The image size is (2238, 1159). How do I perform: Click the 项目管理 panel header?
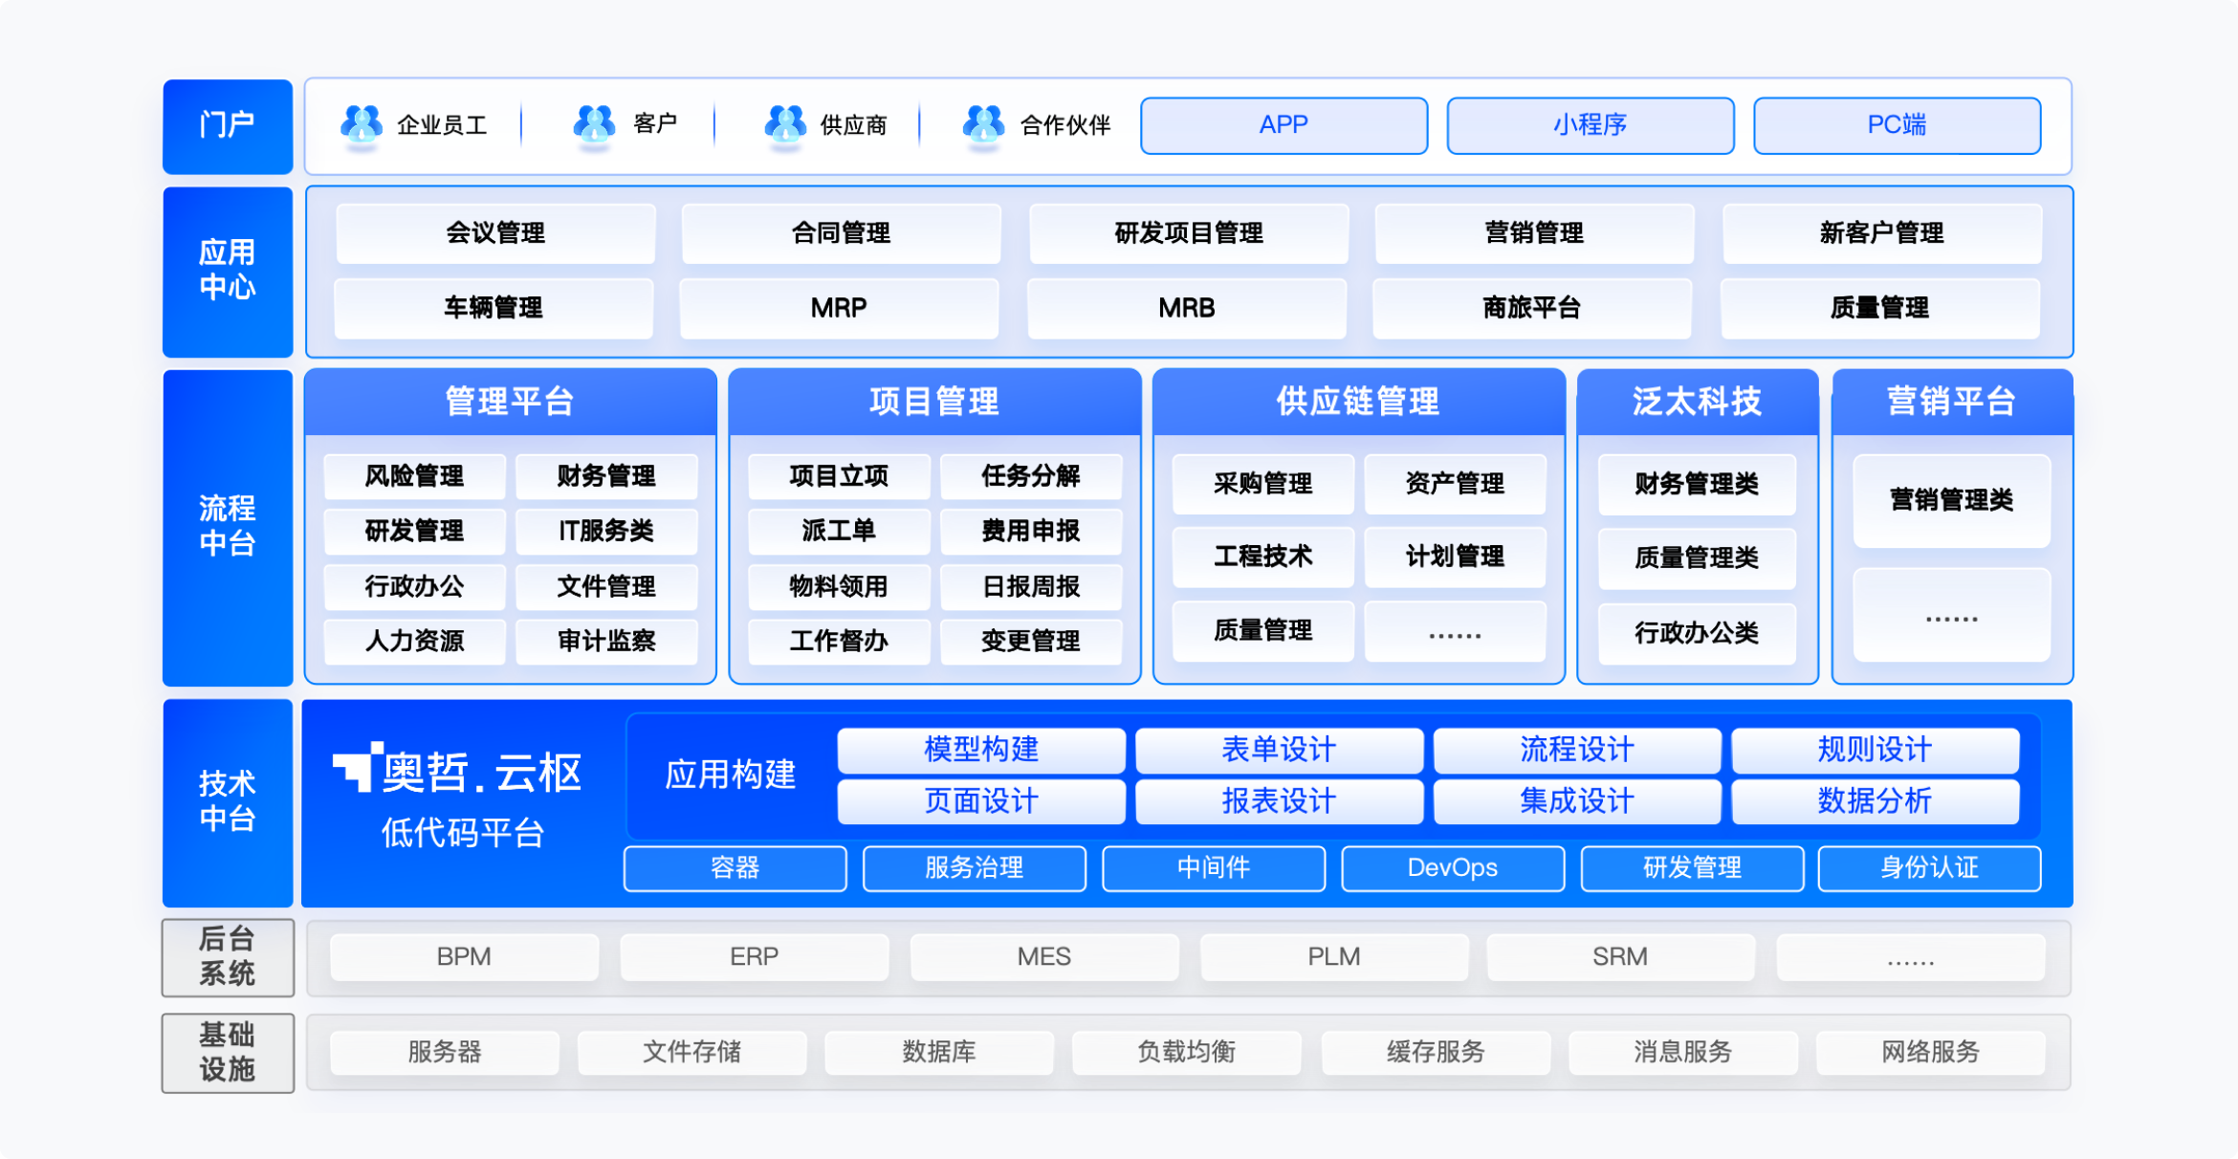[x=934, y=402]
